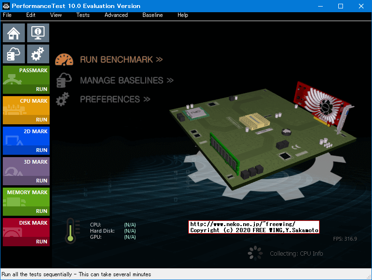
Task: Click the status bar hint about sequential tests
Action: coord(76,274)
